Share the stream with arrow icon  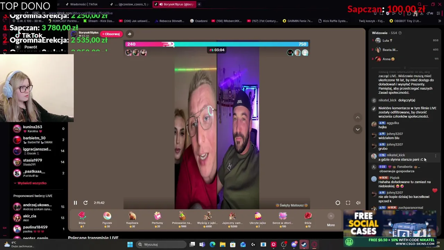129,34
